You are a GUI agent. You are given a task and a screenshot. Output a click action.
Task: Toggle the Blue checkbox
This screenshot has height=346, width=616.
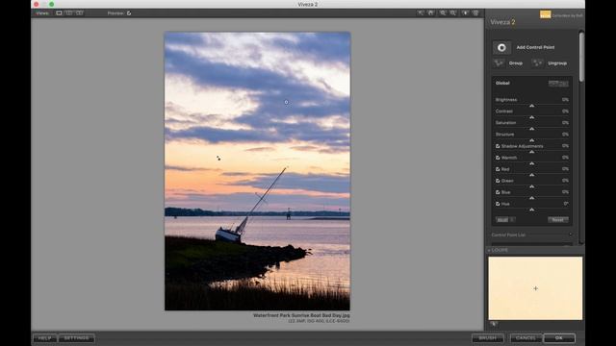click(498, 192)
